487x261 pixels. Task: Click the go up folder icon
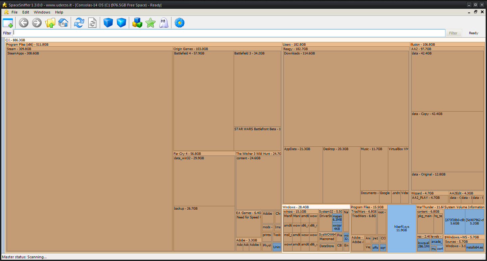pos(50,23)
